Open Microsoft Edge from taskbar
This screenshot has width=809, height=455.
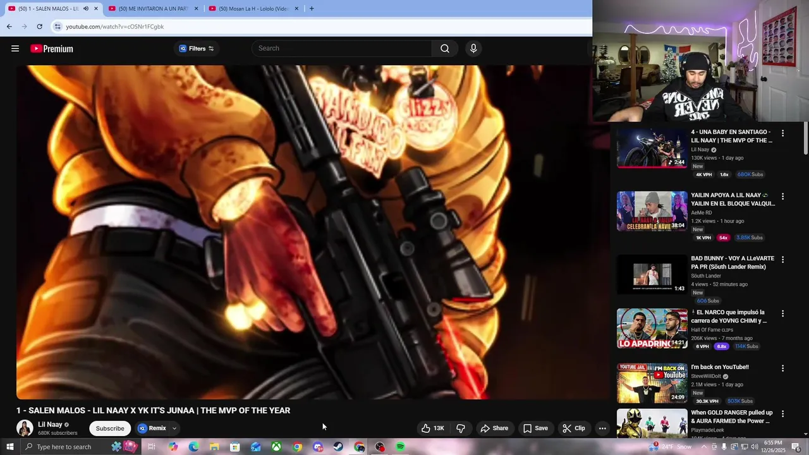[x=193, y=447]
